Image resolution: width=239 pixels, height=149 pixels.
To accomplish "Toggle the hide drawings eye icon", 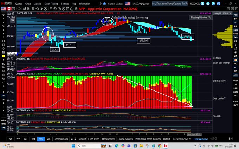I will (4, 67).
